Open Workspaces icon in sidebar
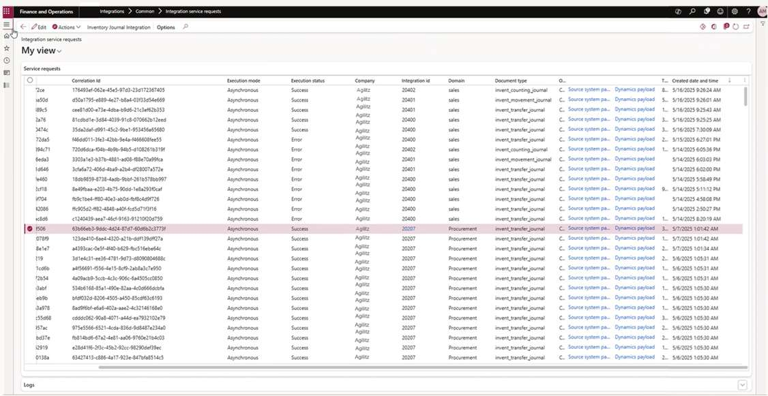 pyautogui.click(x=6, y=72)
